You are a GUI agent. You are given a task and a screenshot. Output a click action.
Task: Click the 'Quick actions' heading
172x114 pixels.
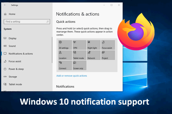point(66,22)
